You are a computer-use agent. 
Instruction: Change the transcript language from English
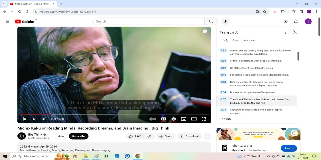click(x=225, y=119)
